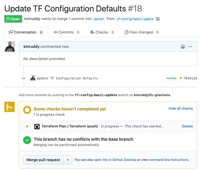200x171 pixels.
Task: Open the commit hash 70261a9 link
Action: pyautogui.click(x=190, y=78)
